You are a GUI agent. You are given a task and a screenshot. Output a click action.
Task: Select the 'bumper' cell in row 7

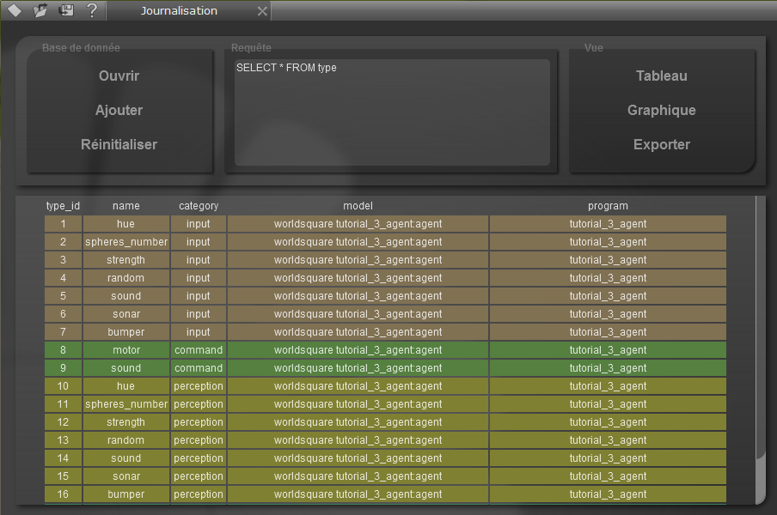click(x=125, y=332)
